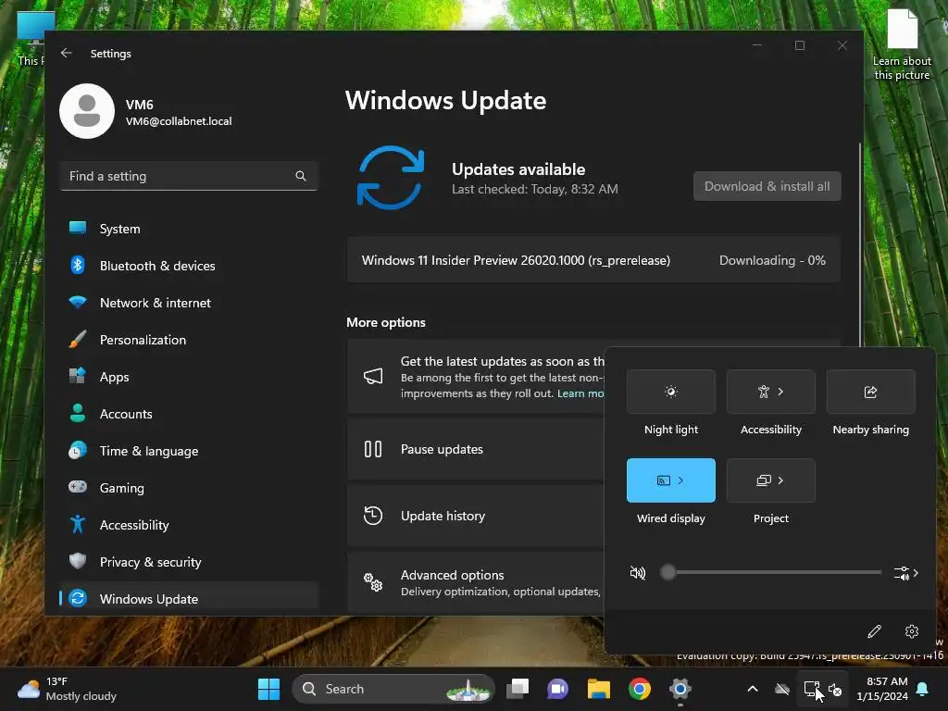This screenshot has width=948, height=711.
Task: Click Download & install all button
Action: point(767,186)
